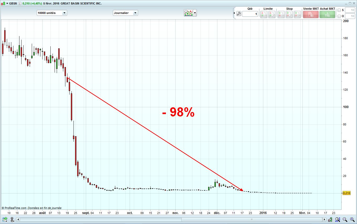Open the Journalier timeframe dropdown
Image resolution: width=357 pixels, height=224 pixels.
(125, 13)
